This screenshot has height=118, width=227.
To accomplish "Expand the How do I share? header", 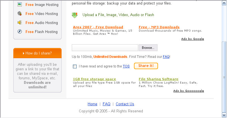I will [x=37, y=53].
